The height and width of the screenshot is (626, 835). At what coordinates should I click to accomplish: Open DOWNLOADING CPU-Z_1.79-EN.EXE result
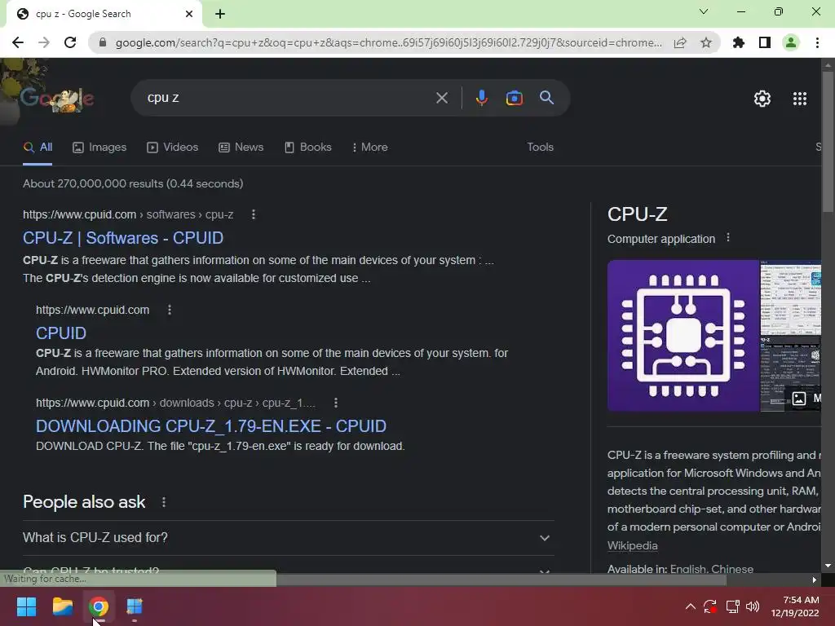coord(211,425)
